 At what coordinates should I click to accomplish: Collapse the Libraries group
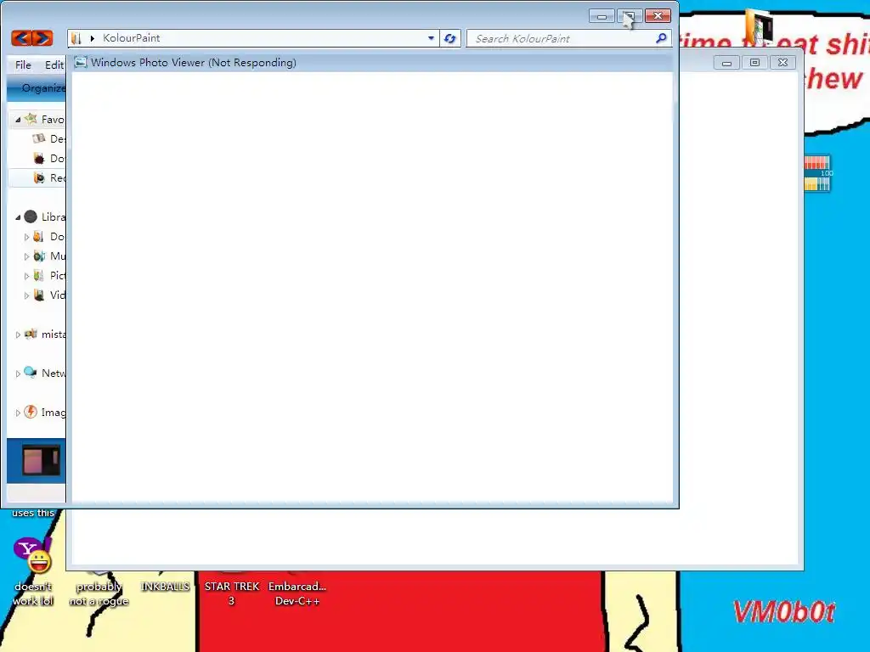point(18,217)
